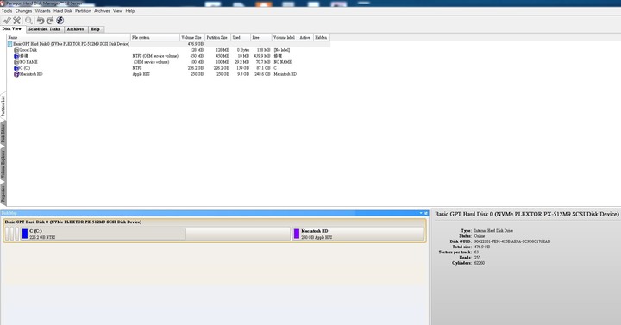
Task: Open the Wizards menu
Action: 43,11
